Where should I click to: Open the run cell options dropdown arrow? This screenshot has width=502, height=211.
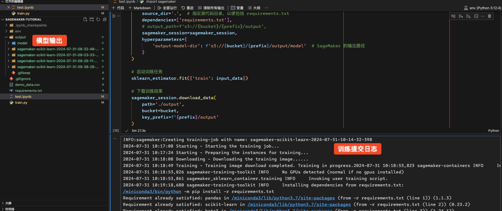(x=118, y=16)
